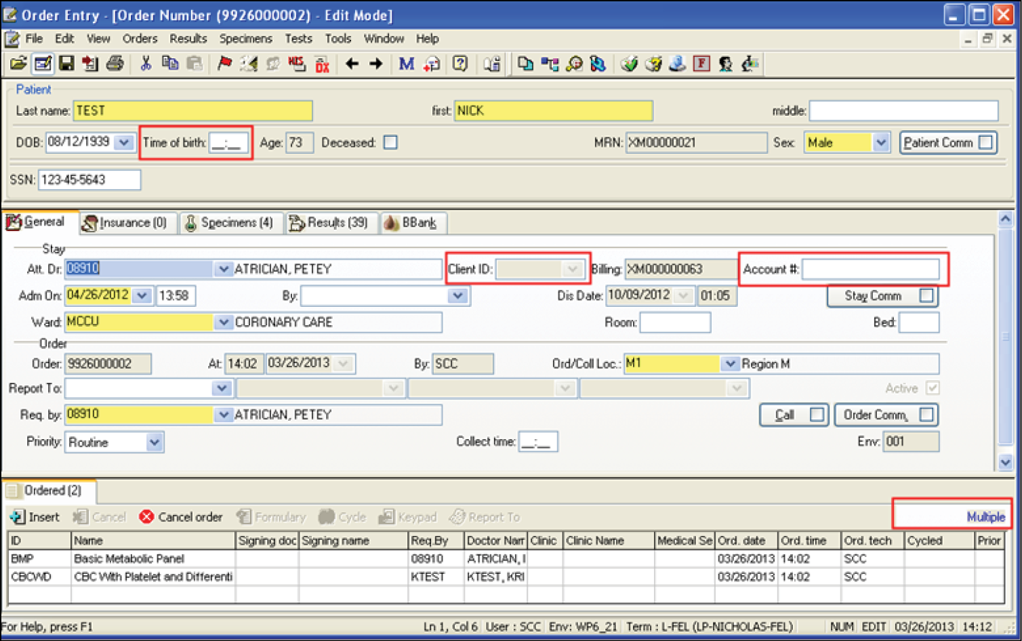Enable the Call checkbox
This screenshot has height=641, width=1022.
(817, 415)
